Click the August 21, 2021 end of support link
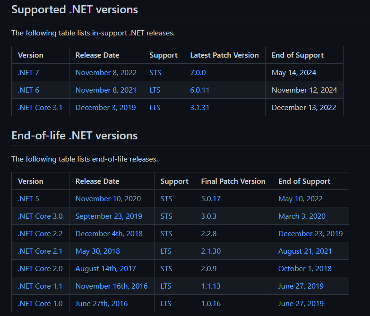This screenshot has height=316, width=370. pyautogui.click(x=305, y=251)
